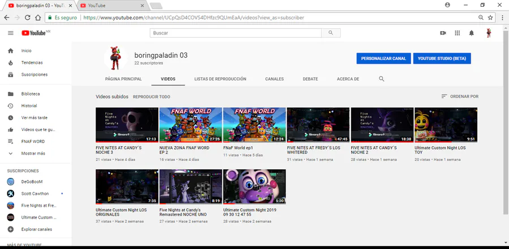
Task: Open the account avatar menu
Action: (x=489, y=33)
